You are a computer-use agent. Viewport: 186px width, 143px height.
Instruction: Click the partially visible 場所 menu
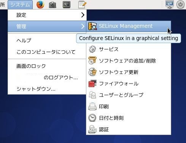tap(2, 5)
